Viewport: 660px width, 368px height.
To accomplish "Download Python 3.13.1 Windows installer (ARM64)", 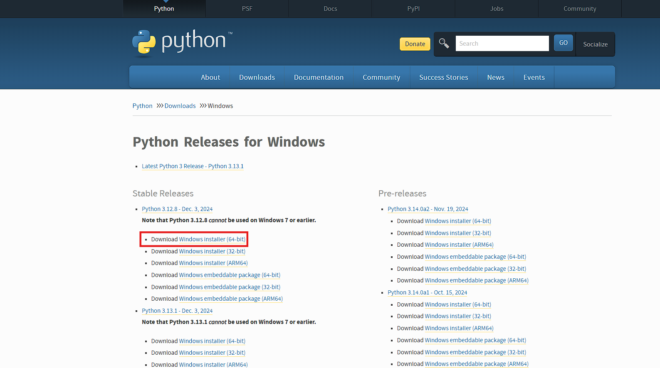I will 213,364.
